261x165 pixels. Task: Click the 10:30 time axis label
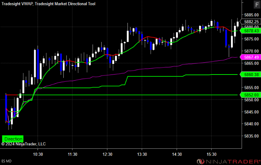click(x=38, y=154)
